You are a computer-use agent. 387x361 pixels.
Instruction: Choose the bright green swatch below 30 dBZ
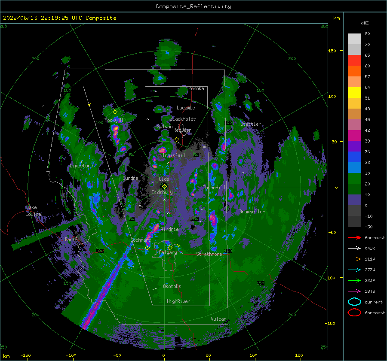(354, 179)
